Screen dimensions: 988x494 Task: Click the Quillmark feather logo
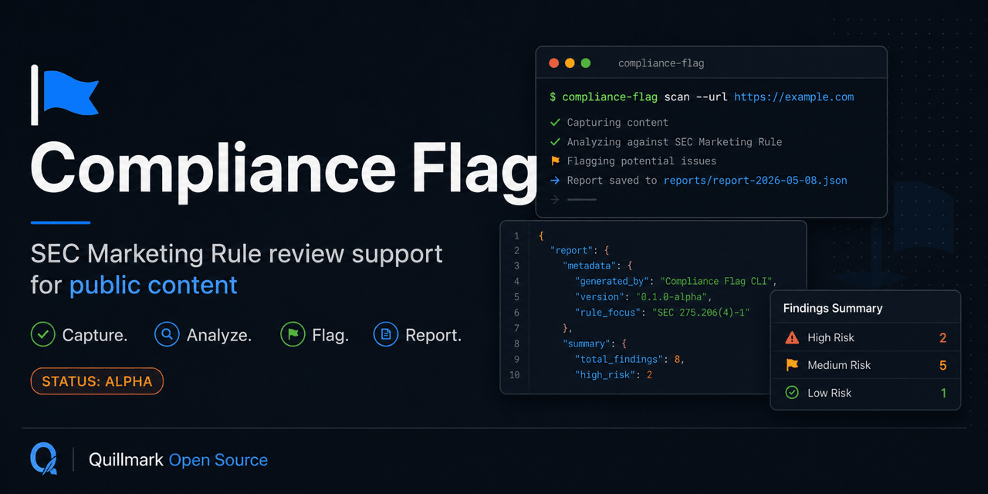[43, 459]
